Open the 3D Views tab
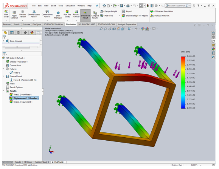219x169 pixels. coord(28,162)
